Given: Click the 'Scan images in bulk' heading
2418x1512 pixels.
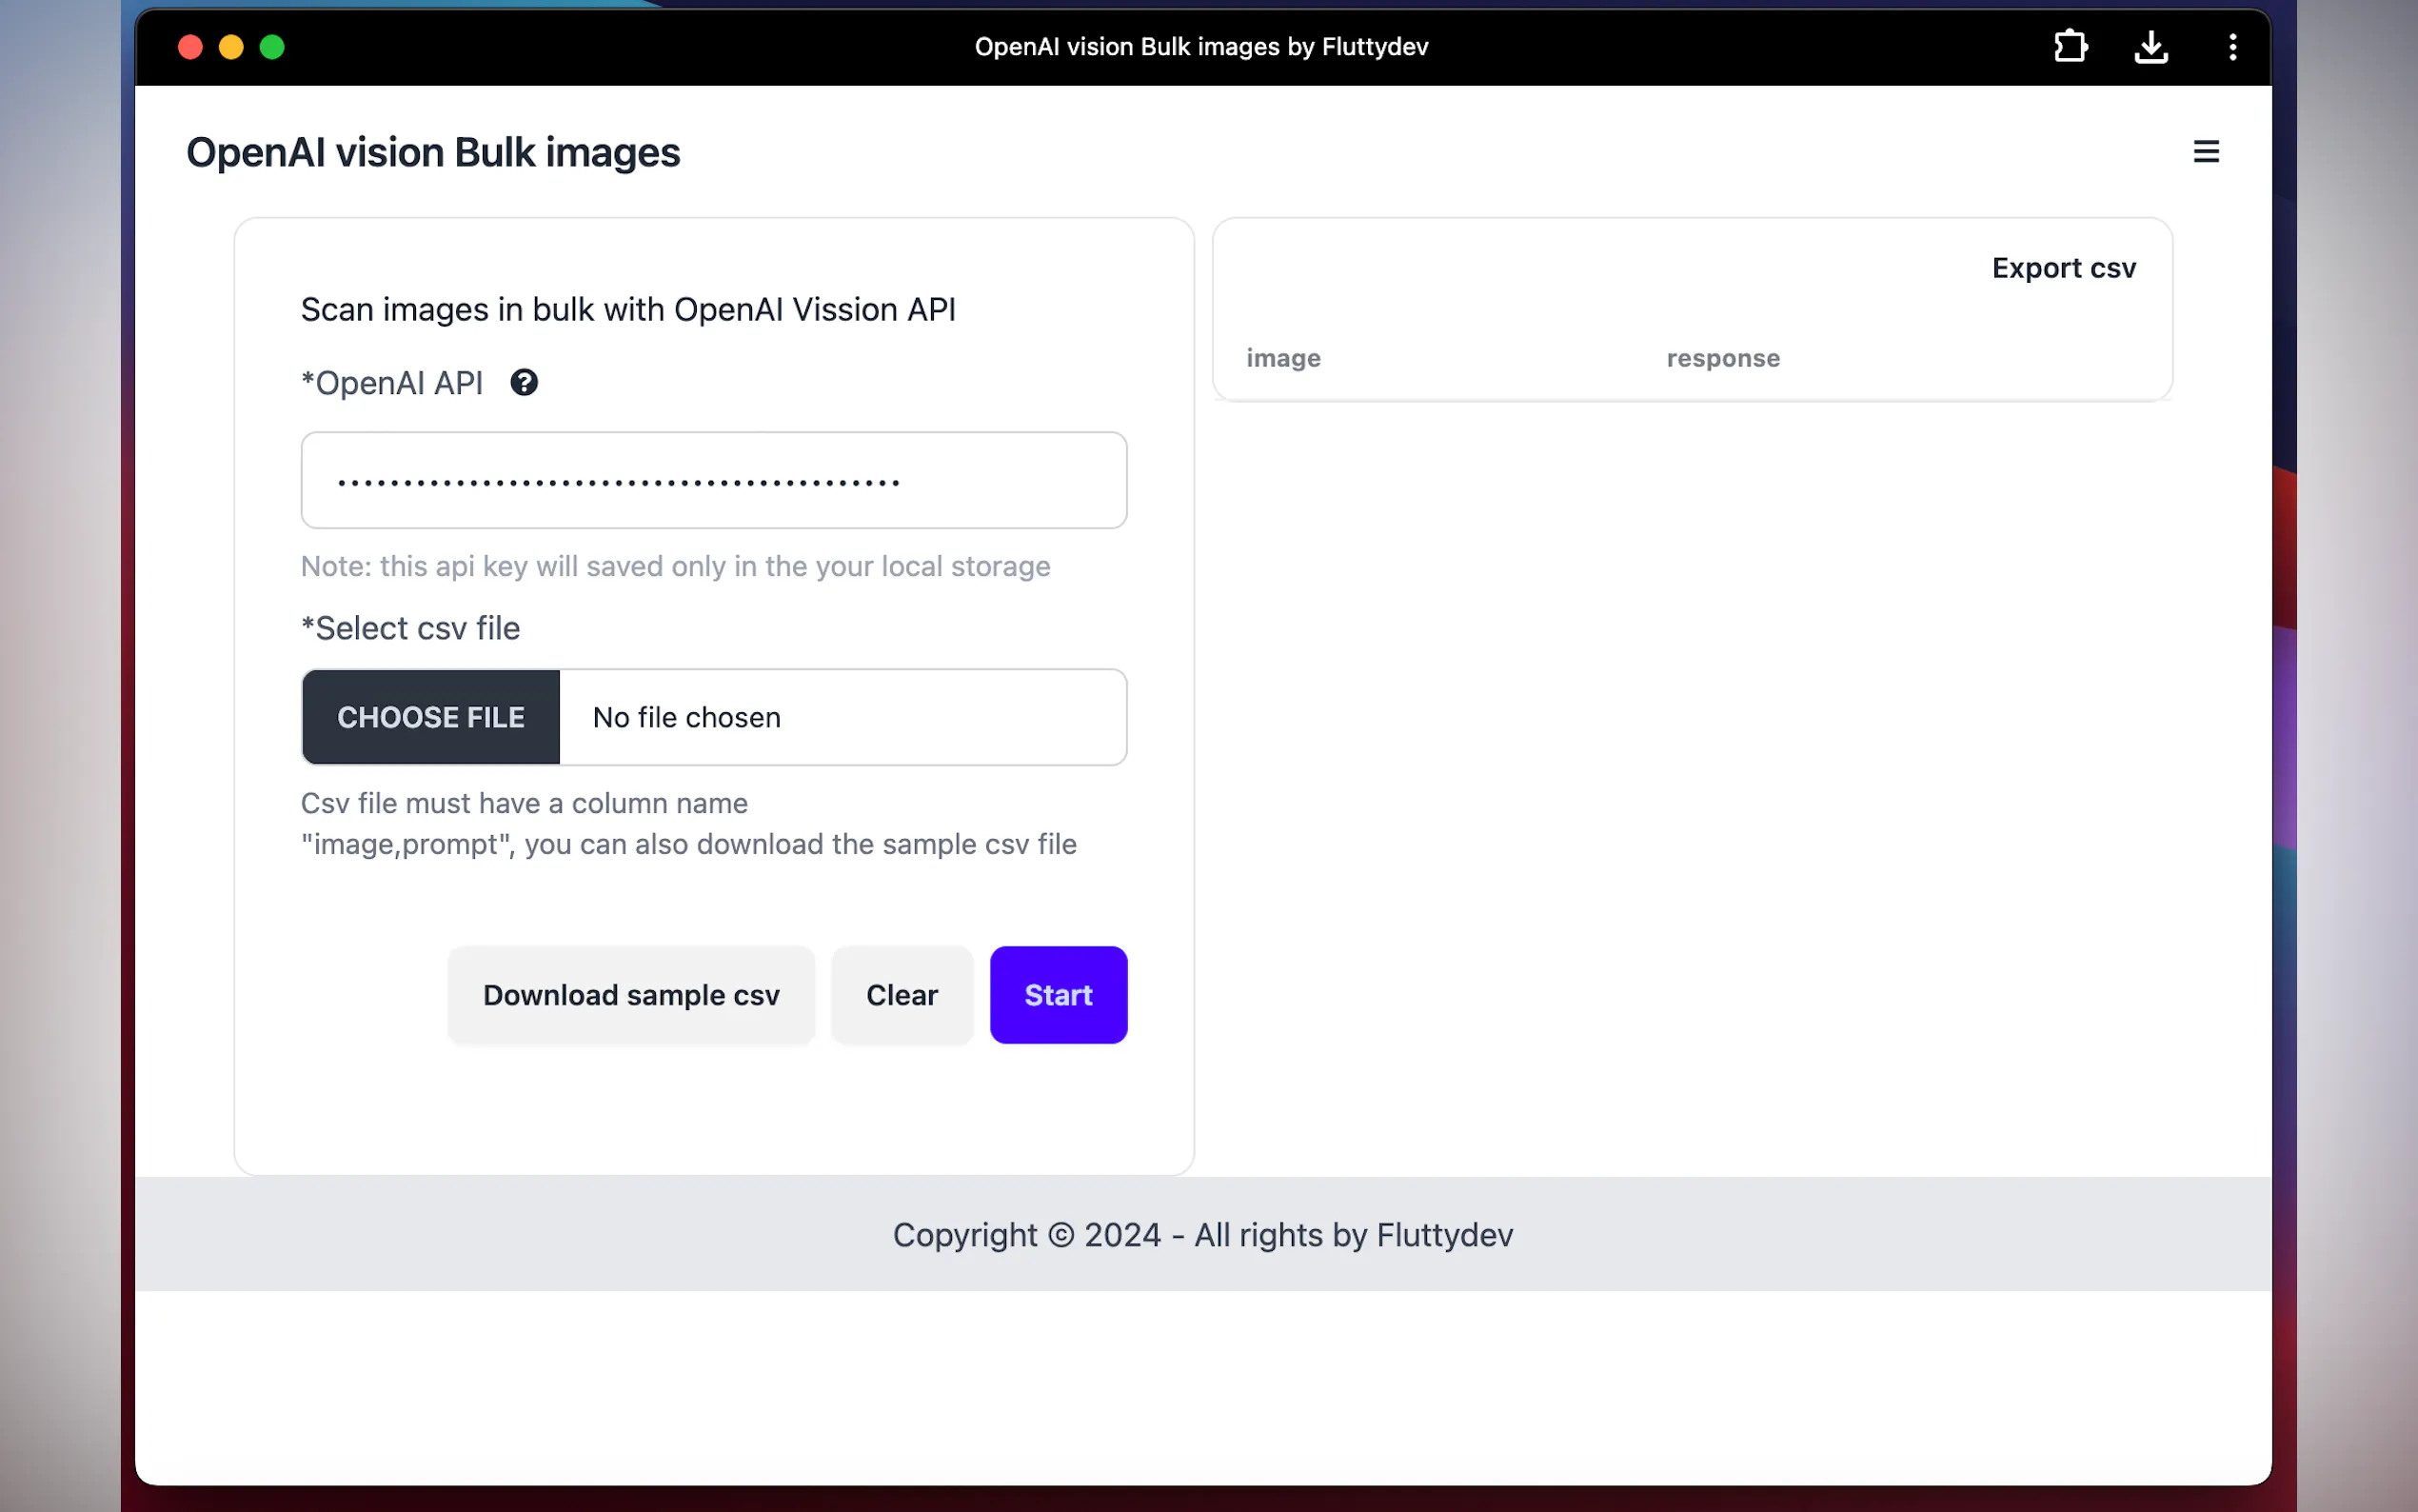Looking at the screenshot, I should (x=627, y=310).
